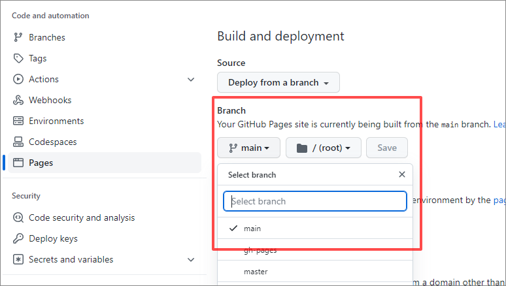Click the Deploy keys key icon
The width and height of the screenshot is (506, 286).
18,238
